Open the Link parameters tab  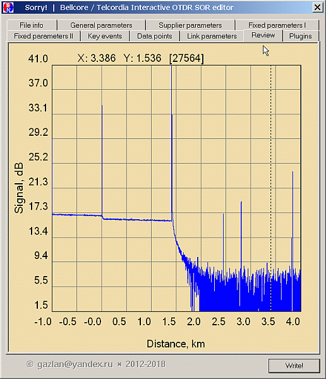[212, 36]
